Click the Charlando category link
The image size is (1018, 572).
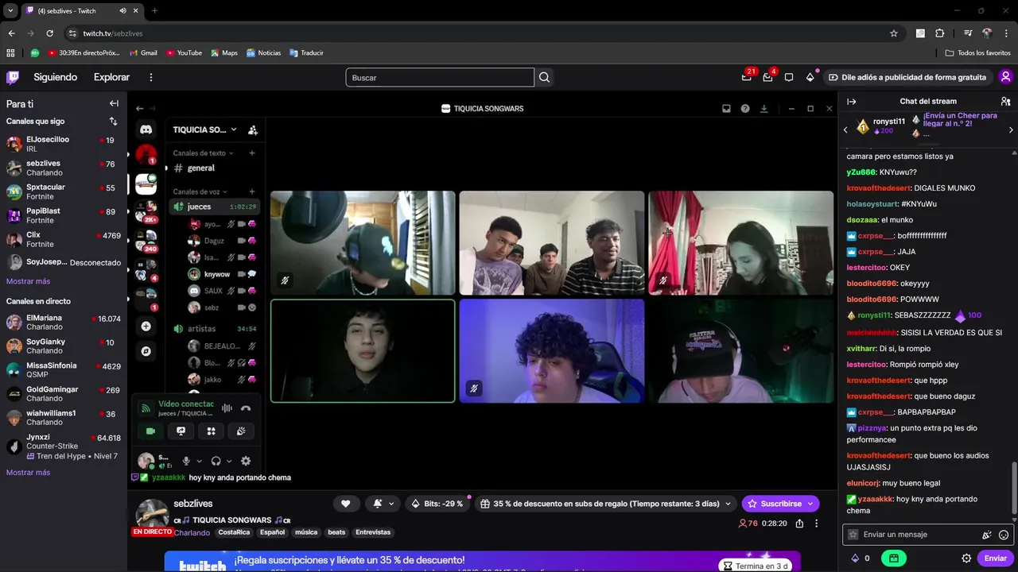[192, 533]
